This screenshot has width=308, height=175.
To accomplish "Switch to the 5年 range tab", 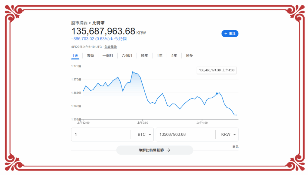I will (x=174, y=56).
